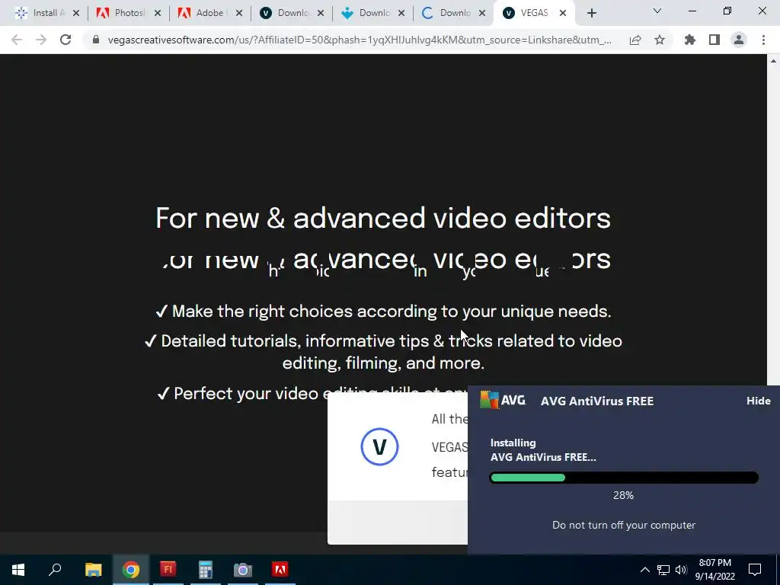Show hidden system tray icons
The image size is (780, 585).
click(x=644, y=570)
